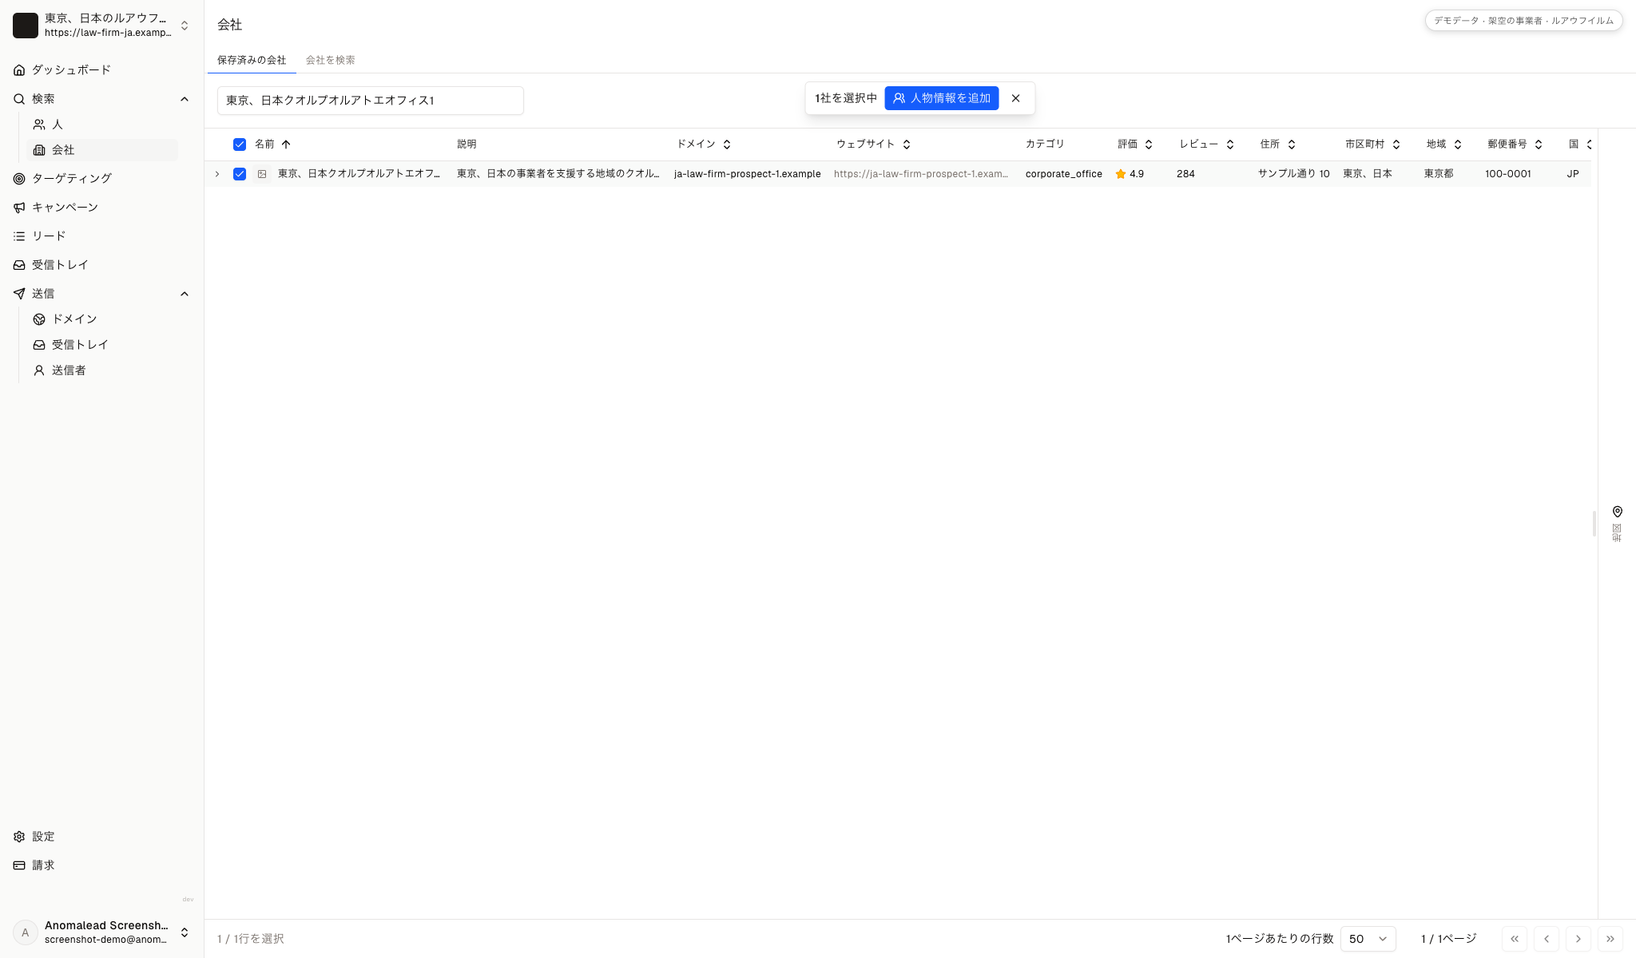
Task: Open the ドメイン globe icon under 送信
Action: [x=39, y=319]
